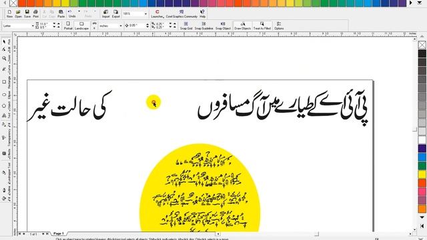
Task: Switch page to Portrait orientation
Action: tap(68, 26)
